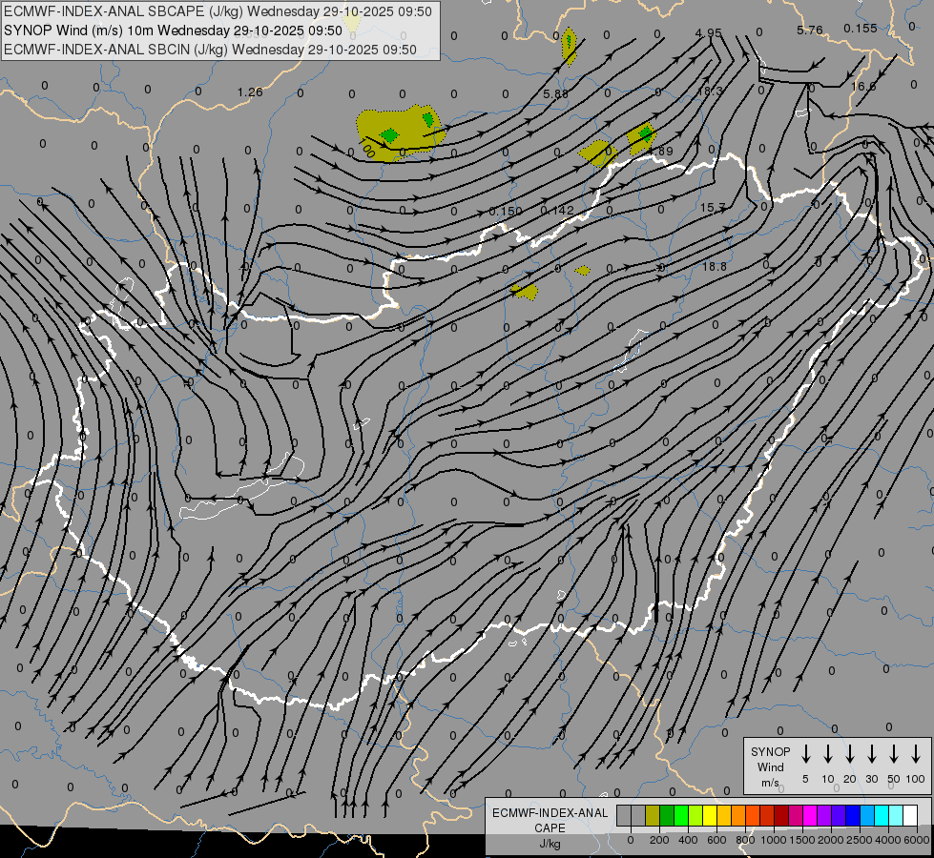934x858 pixels.
Task: Click the 6000 tick label on CAPE scale
Action: (x=917, y=840)
